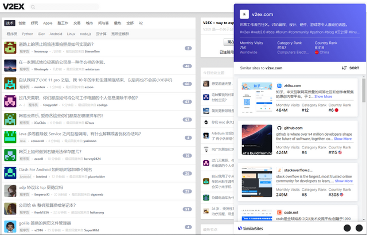Screen dimensions: 370x240
Task: Open the 公司给 6k 整机预算 topic
Action: click(x=47, y=206)
